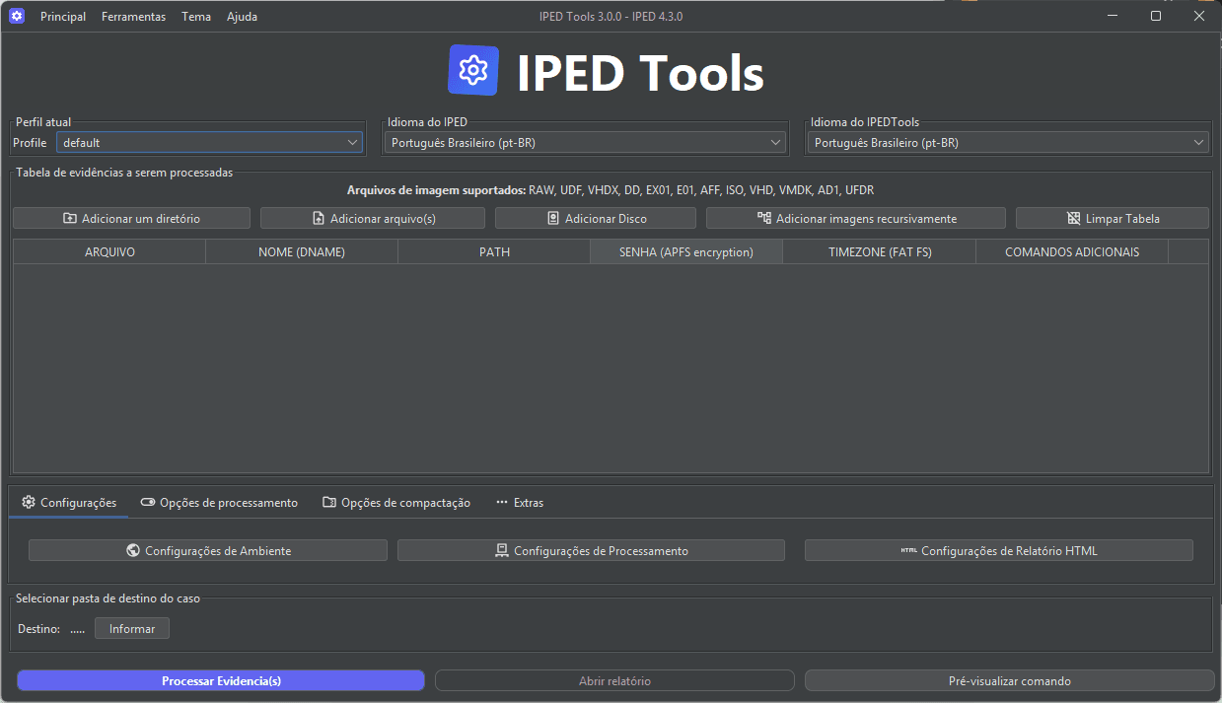This screenshot has width=1222, height=703.
Task: Click the IPED gear logo above the title
Action: click(473, 70)
